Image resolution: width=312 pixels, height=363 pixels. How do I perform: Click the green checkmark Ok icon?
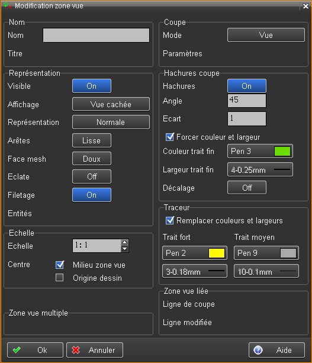click(x=17, y=350)
